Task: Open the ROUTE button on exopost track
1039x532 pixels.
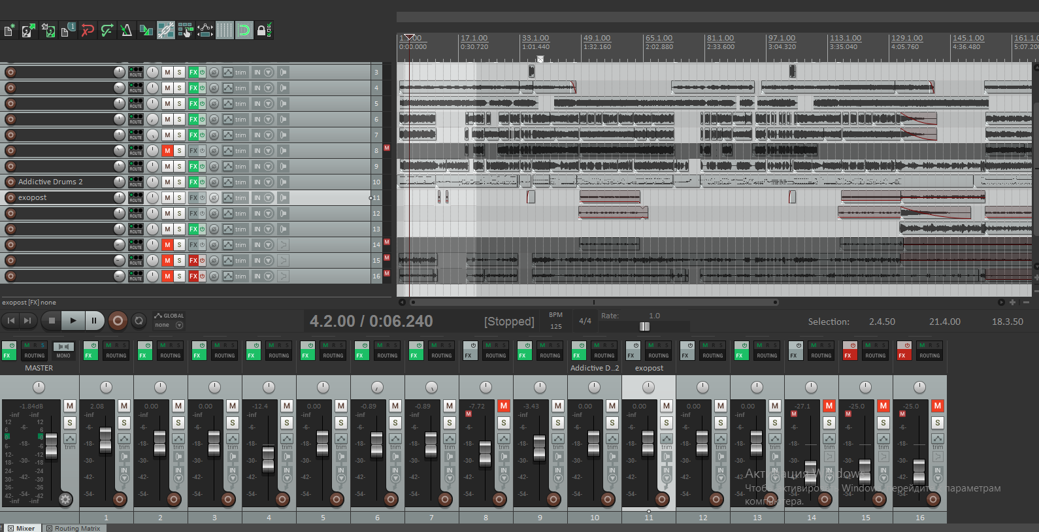Action: point(135,197)
